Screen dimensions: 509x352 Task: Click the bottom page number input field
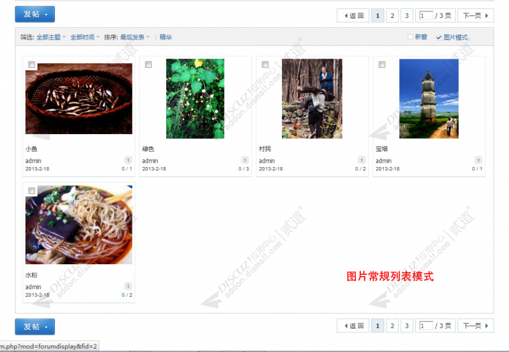[426, 326]
